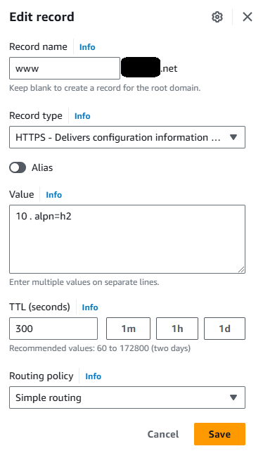This screenshot has width=263, height=458.
Task: Click inside the Value text area
Action: [127, 239]
